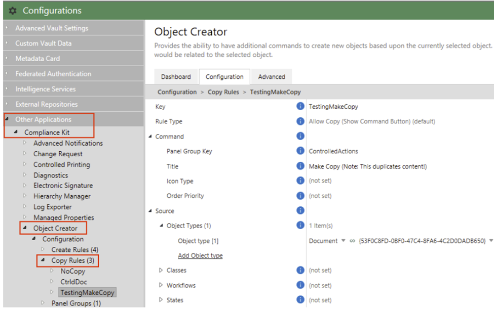
Task: Open info icon for Icon Type row
Action: point(300,181)
